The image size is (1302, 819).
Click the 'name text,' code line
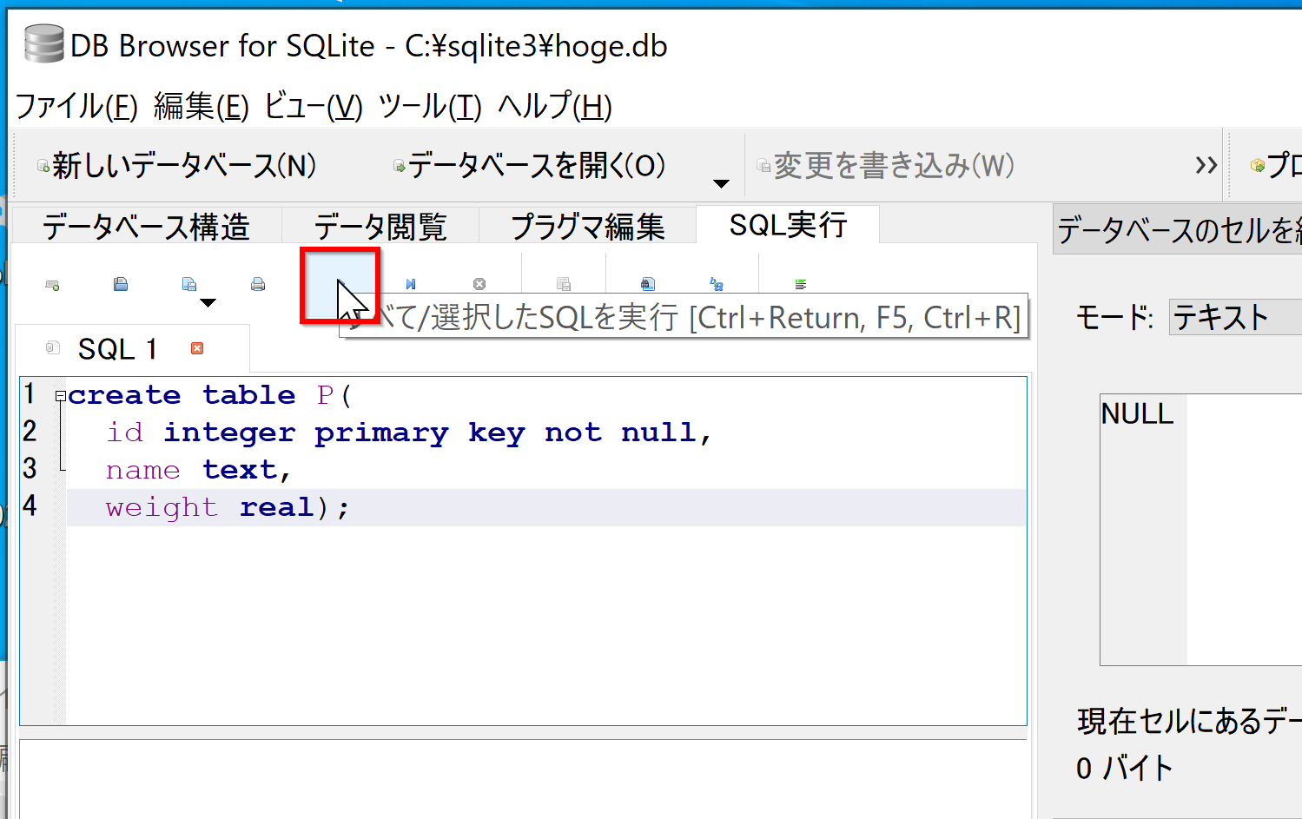(198, 470)
